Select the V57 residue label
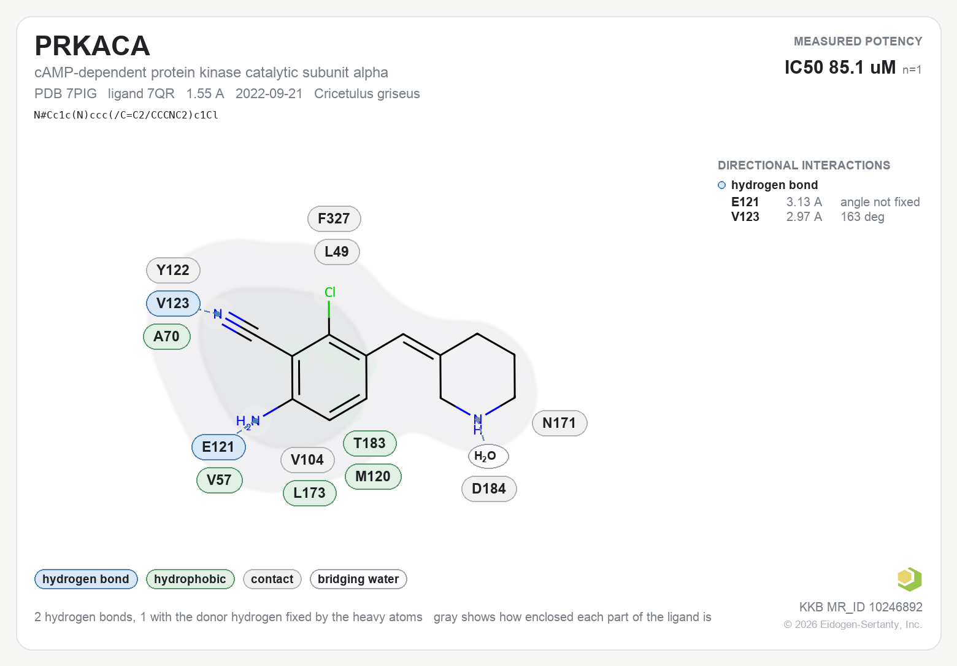 pyautogui.click(x=219, y=480)
